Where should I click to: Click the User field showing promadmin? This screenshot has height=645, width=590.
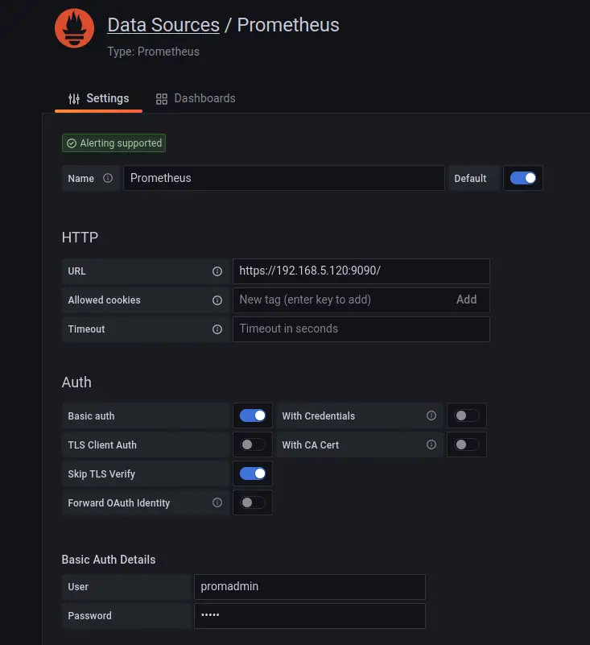coord(310,586)
